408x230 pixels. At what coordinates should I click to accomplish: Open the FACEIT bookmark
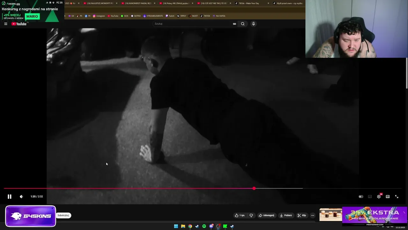193,16
